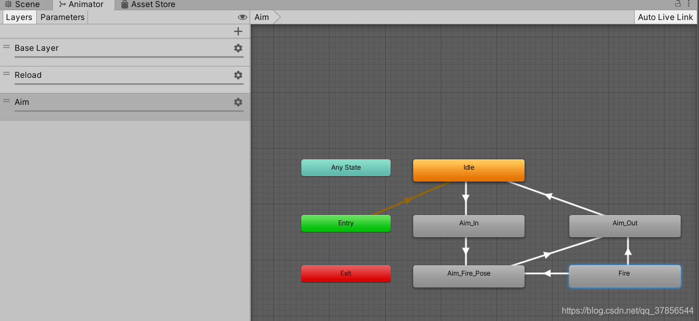The height and width of the screenshot is (321, 699).
Task: Select the Base Layer row
Action: click(125, 52)
